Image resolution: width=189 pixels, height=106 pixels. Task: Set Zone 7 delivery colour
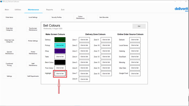(84, 74)
